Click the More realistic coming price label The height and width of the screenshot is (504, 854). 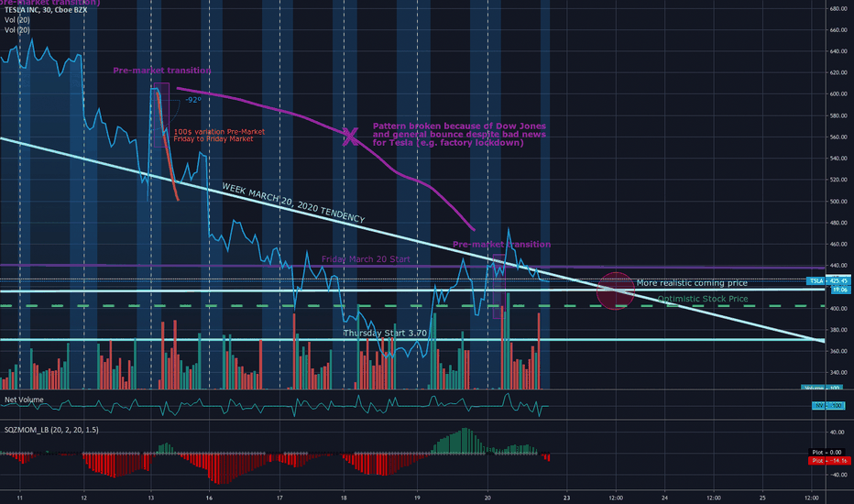(692, 283)
